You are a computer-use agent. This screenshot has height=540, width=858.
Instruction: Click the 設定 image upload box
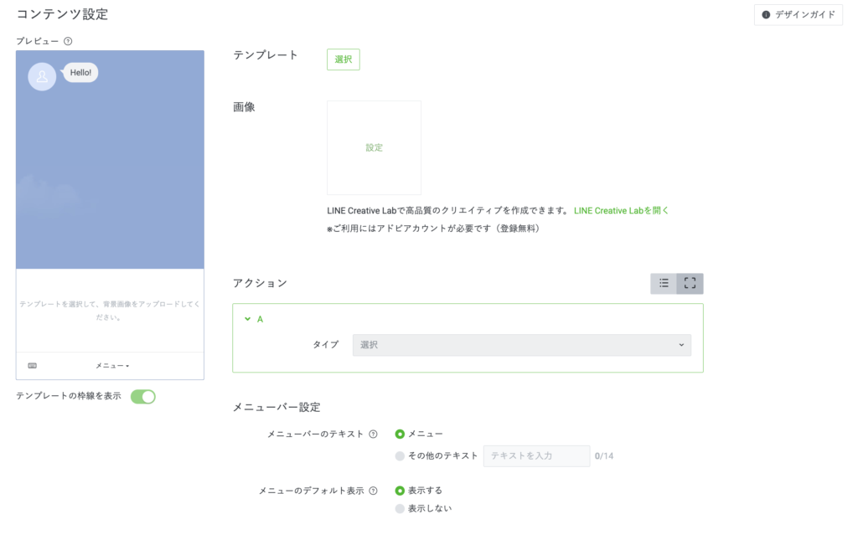coord(374,148)
